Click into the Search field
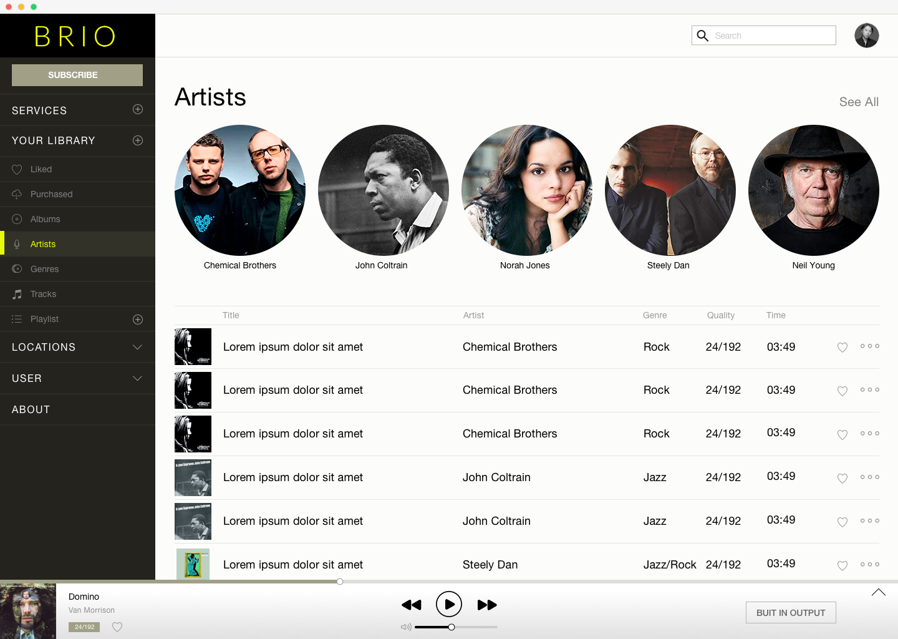Screen dimensions: 898x639 pyautogui.click(x=764, y=36)
